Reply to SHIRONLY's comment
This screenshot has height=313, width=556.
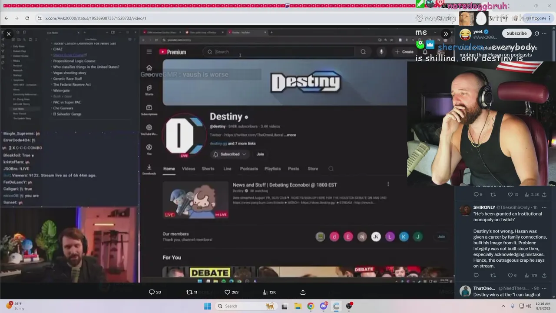(476, 275)
